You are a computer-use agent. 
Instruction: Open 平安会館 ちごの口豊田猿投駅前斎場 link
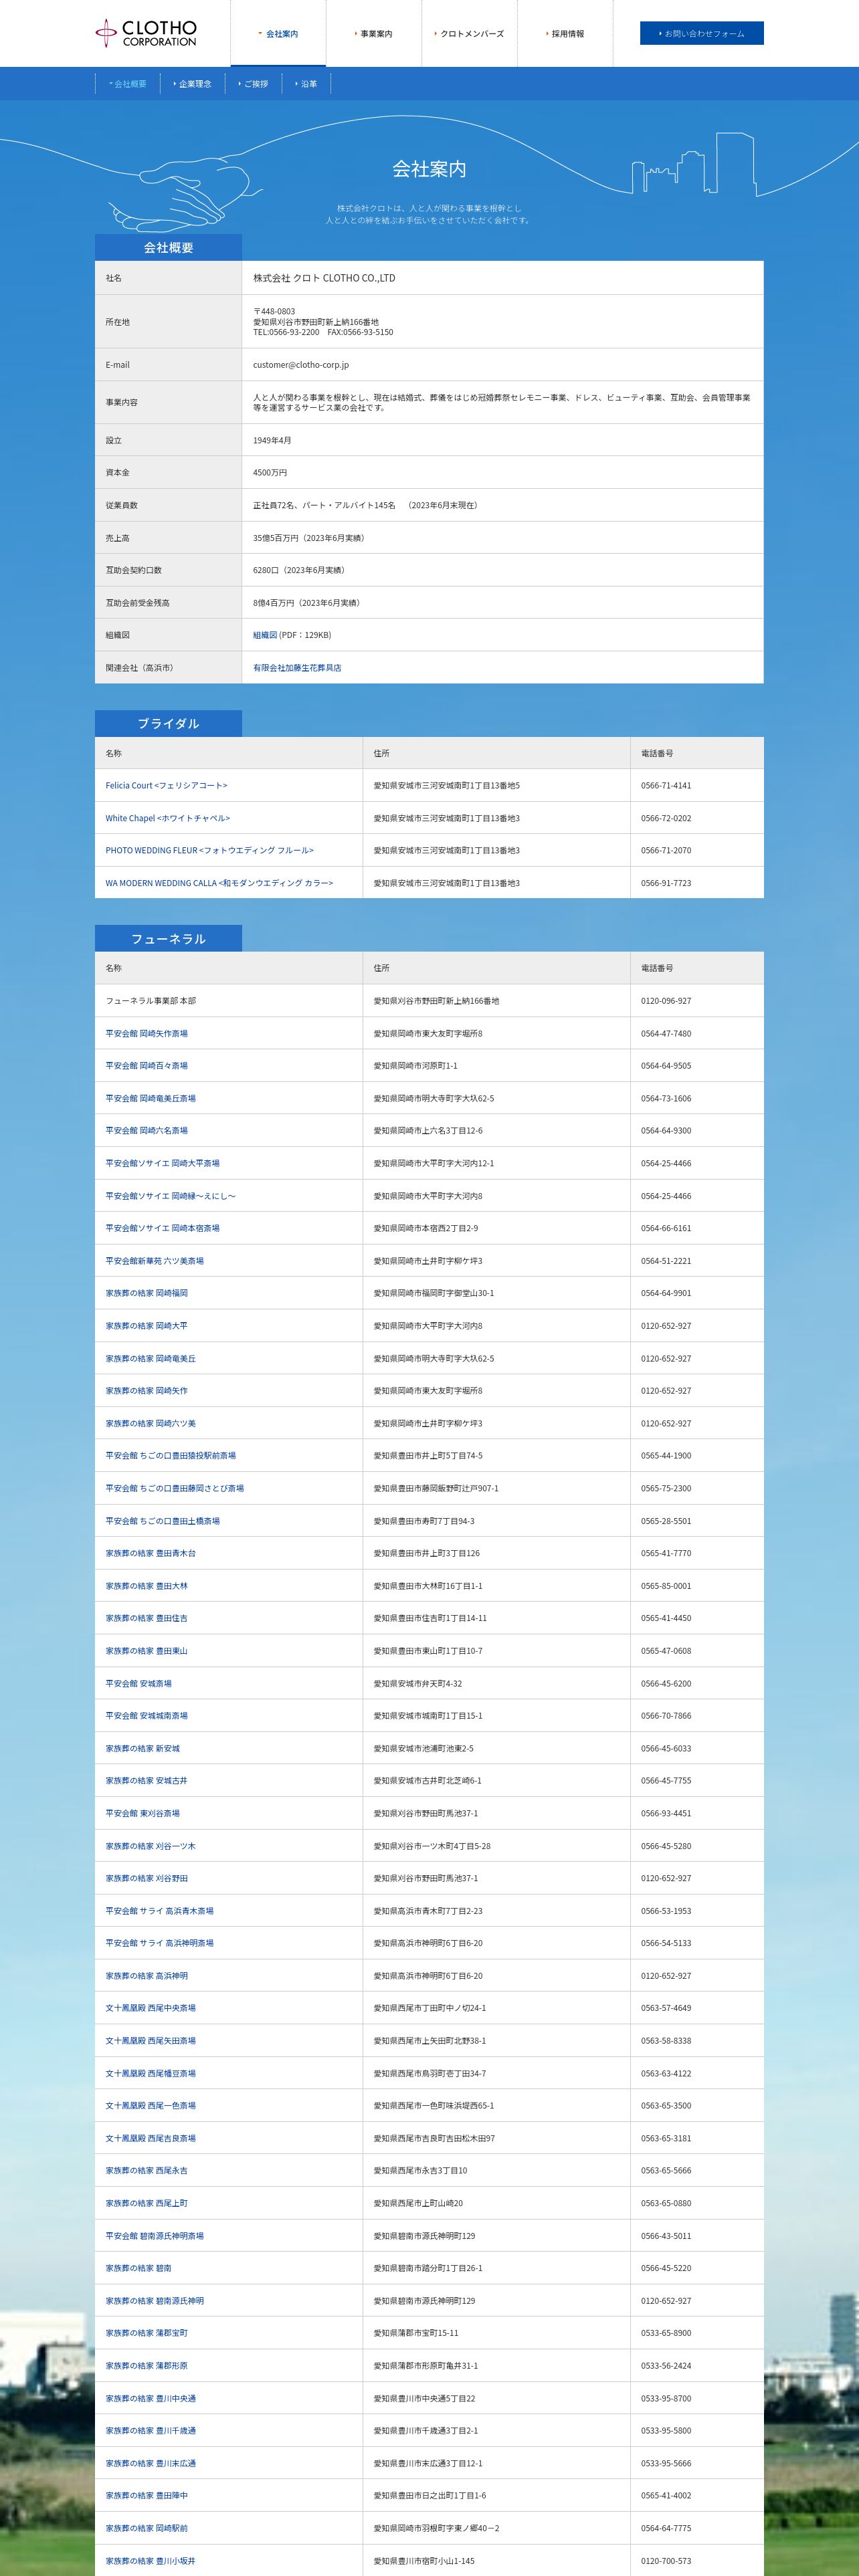point(171,1456)
